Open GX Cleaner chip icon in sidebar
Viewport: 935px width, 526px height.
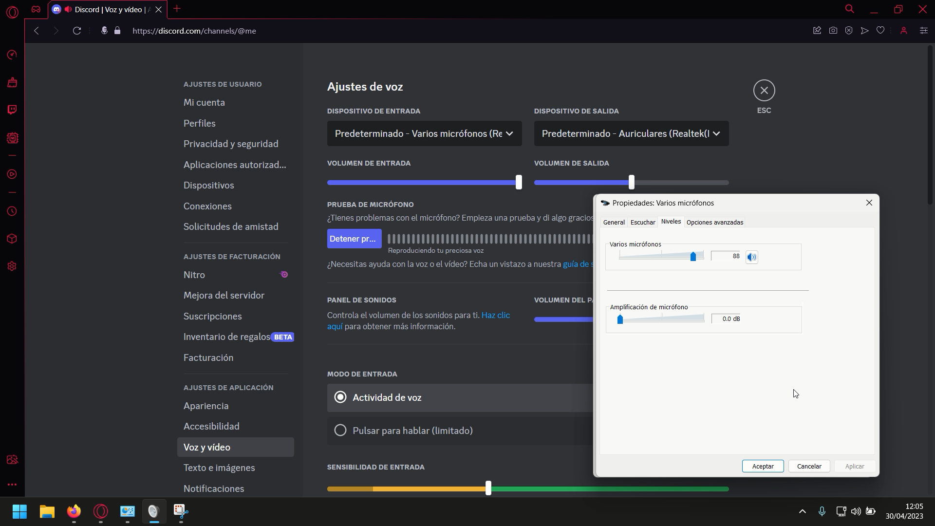(12, 138)
